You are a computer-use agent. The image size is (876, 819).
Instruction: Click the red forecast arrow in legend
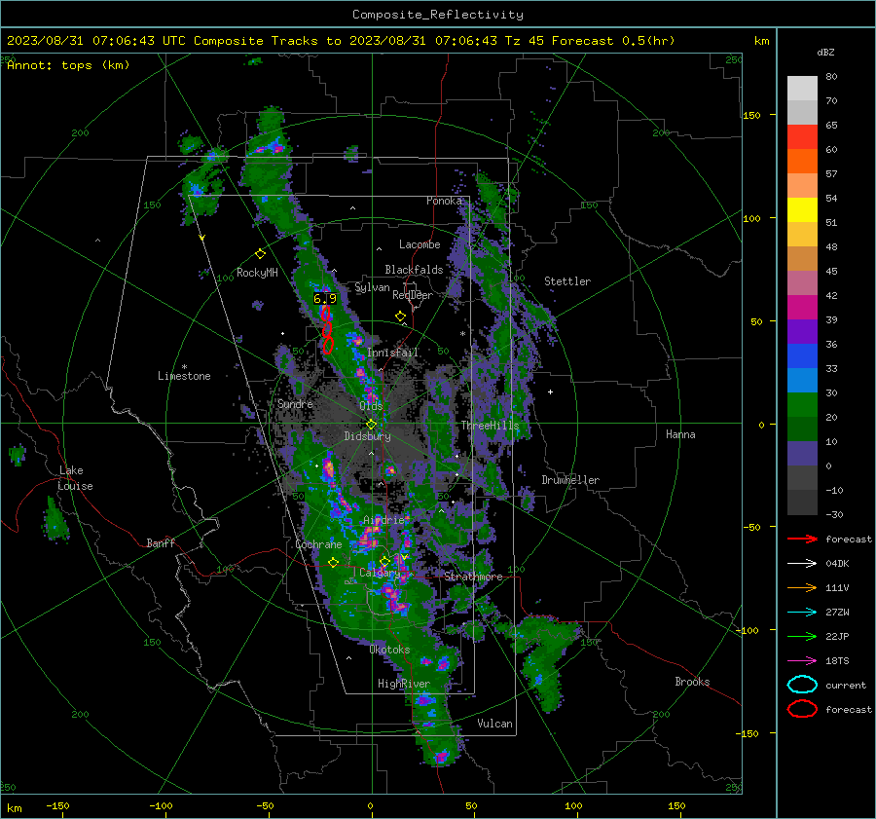(x=802, y=539)
